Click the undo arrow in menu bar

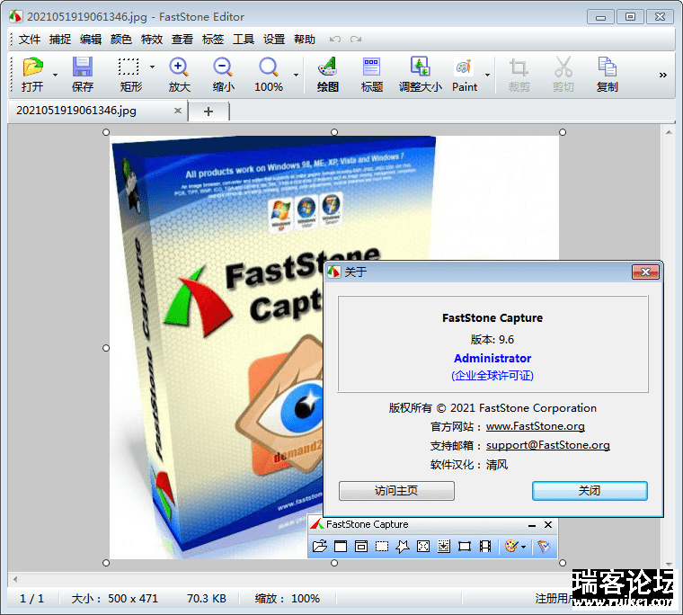click(335, 40)
